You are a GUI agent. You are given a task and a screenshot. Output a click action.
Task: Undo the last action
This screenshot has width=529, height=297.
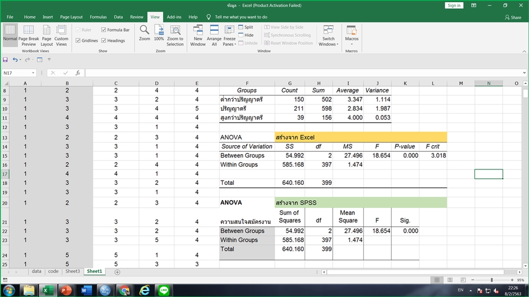15,59
